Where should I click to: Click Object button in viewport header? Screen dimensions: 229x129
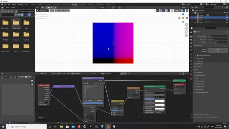point(67,10)
